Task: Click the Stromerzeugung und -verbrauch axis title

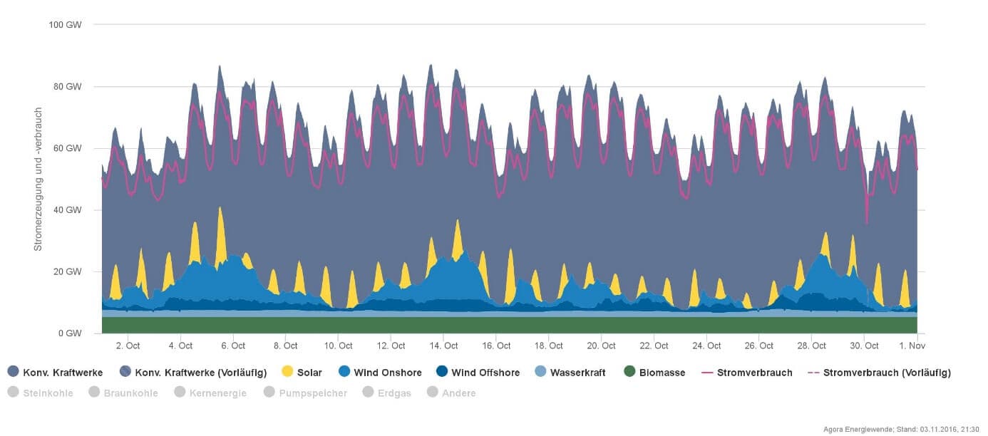Action: (x=38, y=180)
